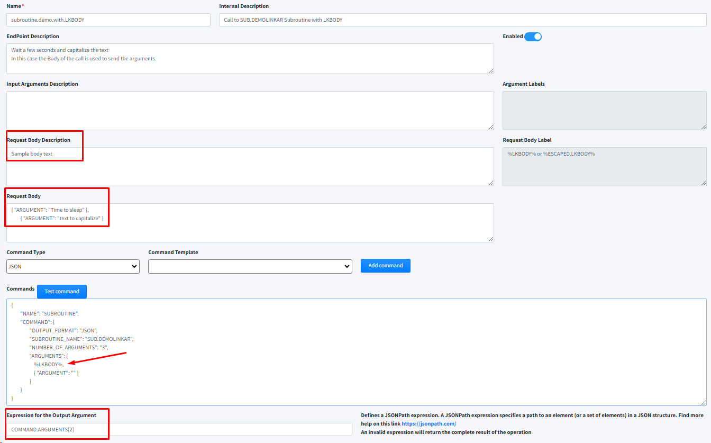Open the jsonpath.com help link

pyautogui.click(x=429, y=424)
